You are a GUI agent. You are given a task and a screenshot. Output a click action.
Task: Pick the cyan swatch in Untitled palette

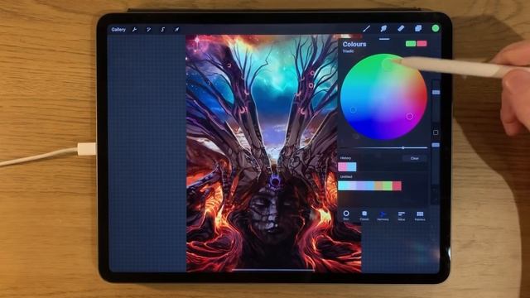[x=343, y=185]
